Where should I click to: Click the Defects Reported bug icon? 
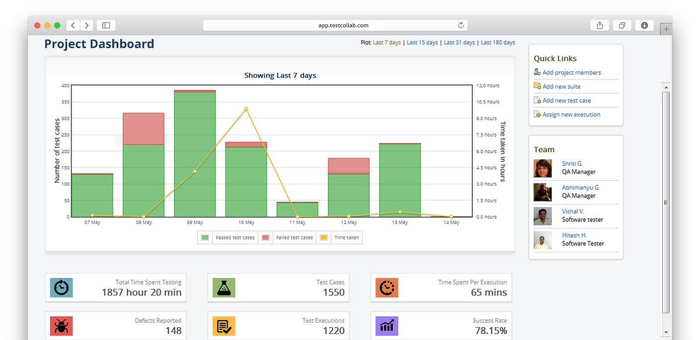(x=62, y=326)
